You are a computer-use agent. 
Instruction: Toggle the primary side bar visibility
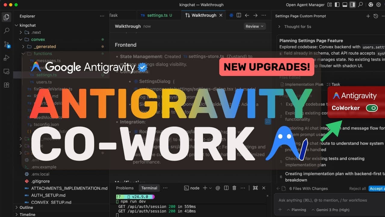[337, 5]
